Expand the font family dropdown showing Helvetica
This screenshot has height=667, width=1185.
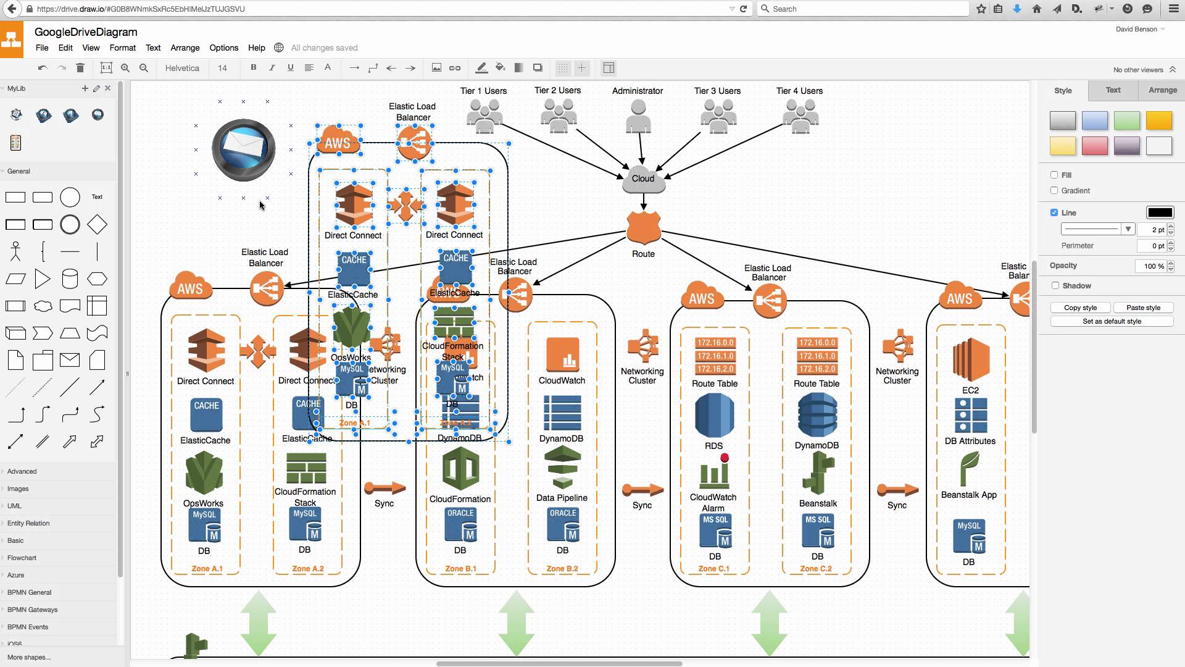coord(182,67)
